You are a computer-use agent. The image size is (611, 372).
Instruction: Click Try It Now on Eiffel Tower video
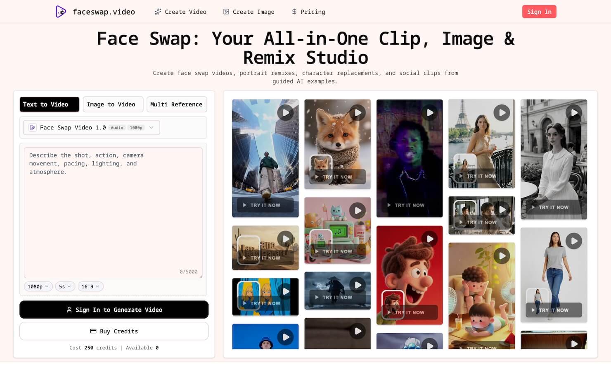[481, 176]
